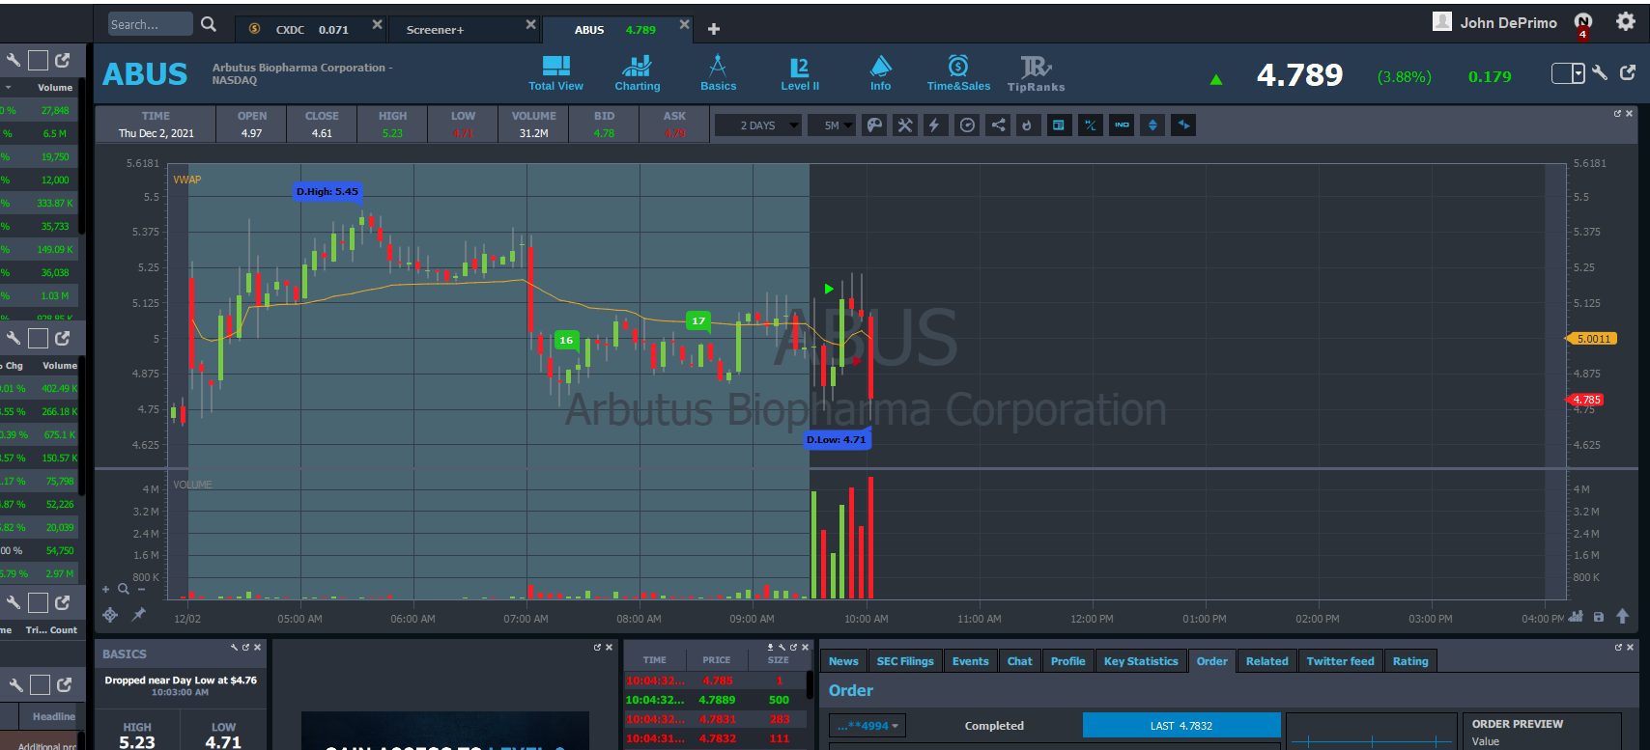The height and width of the screenshot is (750, 1650).
Task: Open the Rating tab
Action: point(1410,661)
